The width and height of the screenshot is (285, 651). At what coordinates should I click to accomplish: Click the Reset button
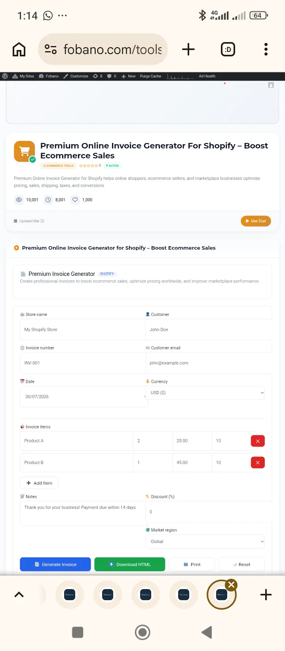point(241,564)
